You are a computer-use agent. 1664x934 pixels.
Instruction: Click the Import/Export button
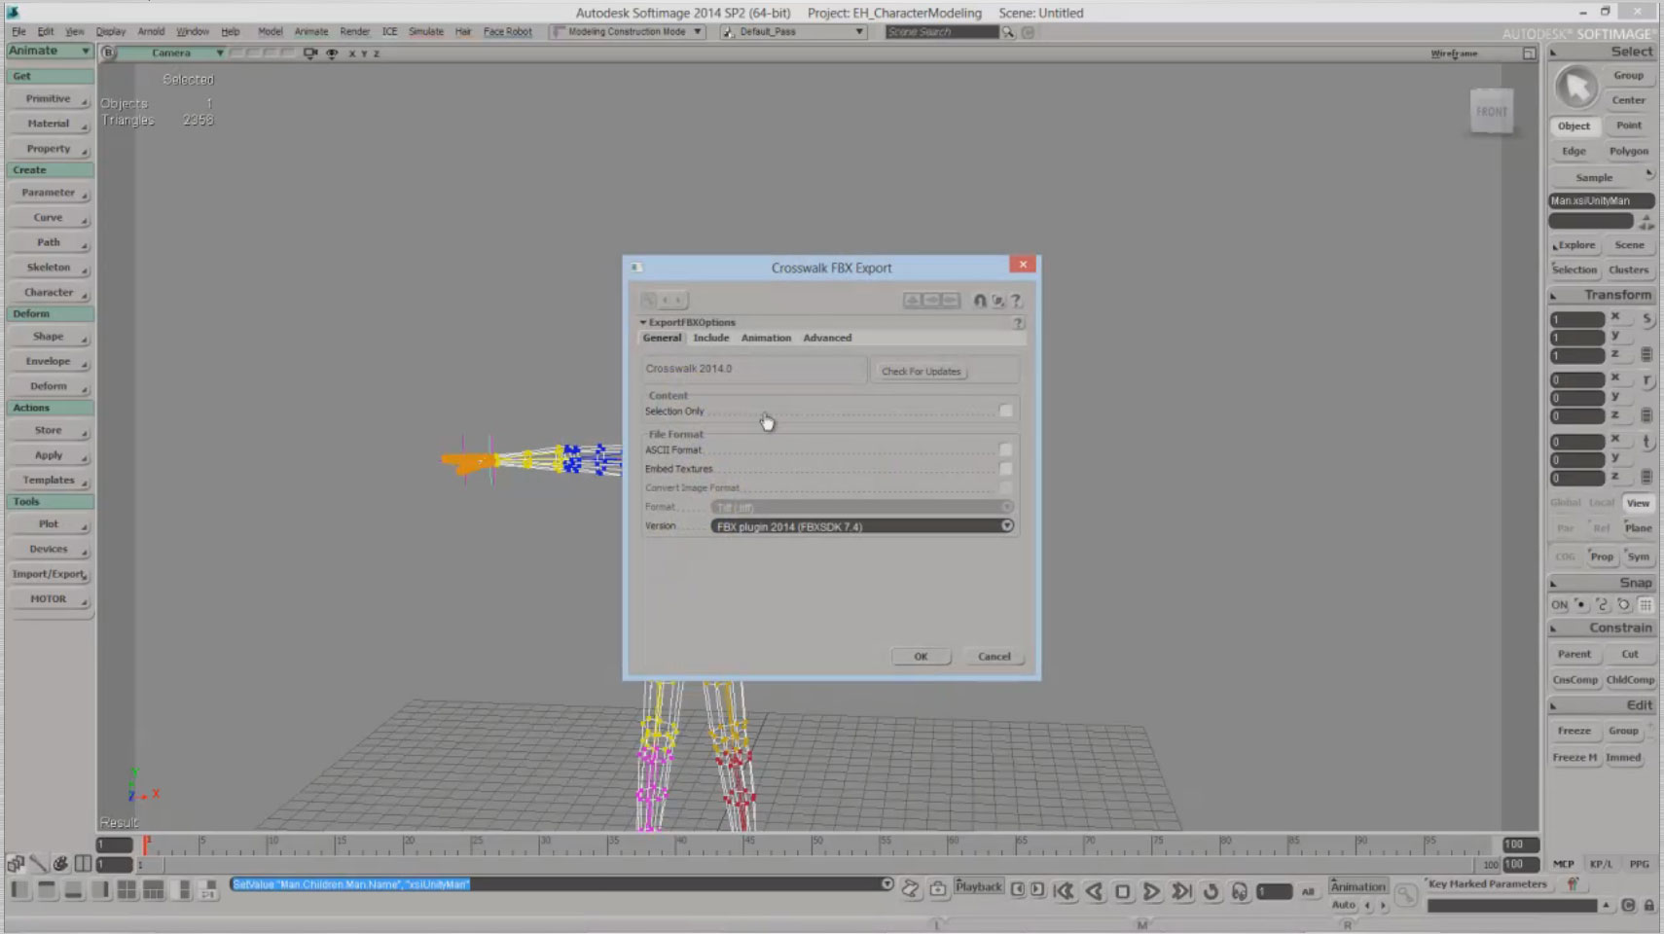(50, 574)
